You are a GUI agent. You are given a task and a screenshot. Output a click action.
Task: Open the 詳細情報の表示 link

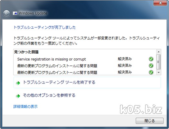click(25, 106)
